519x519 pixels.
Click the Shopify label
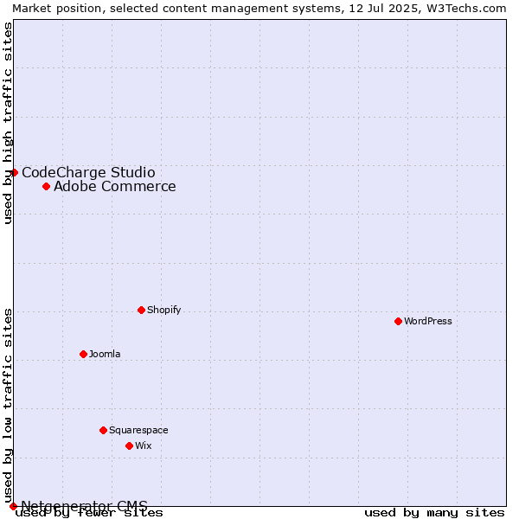pyautogui.click(x=163, y=310)
